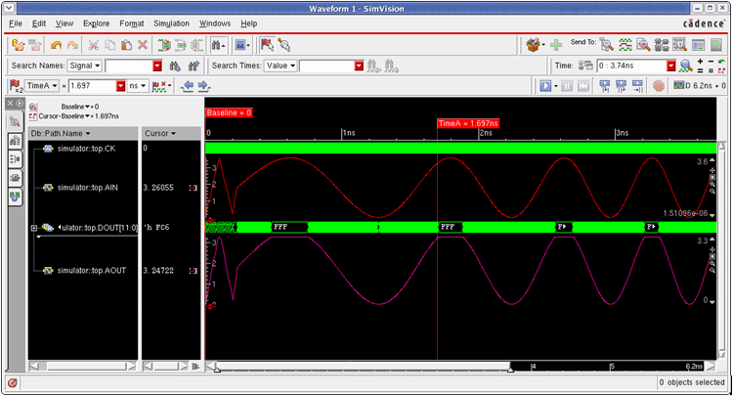Click the binoculars search icon in top toolbar
This screenshot has height=397, width=733.
(x=216, y=45)
